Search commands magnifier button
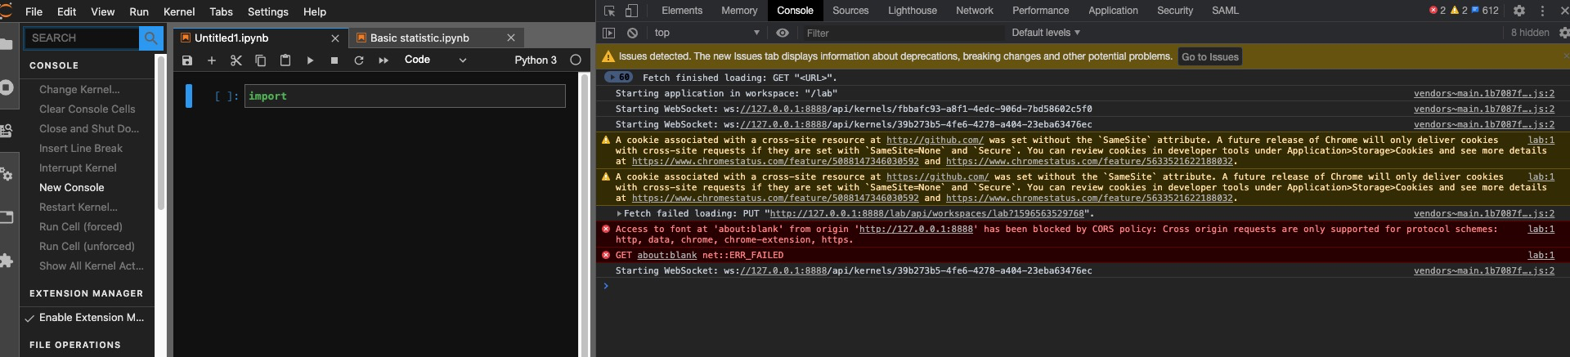Image resolution: width=1570 pixels, height=357 pixels. (151, 38)
